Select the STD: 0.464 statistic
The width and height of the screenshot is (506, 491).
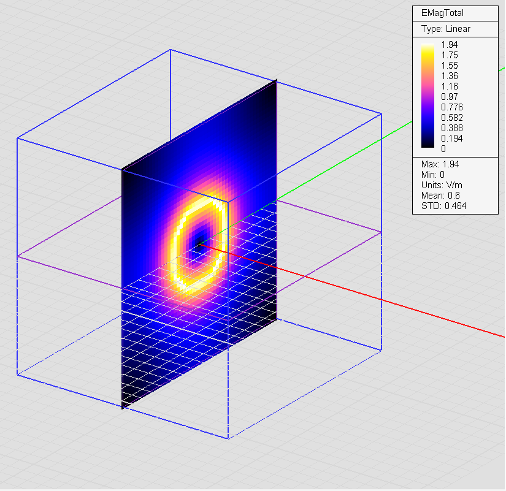(443, 206)
